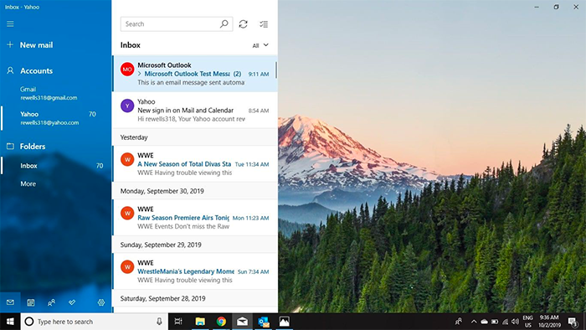This screenshot has width=586, height=330.
Task: Click WWE avatar on Total Divas email
Action: tap(127, 160)
